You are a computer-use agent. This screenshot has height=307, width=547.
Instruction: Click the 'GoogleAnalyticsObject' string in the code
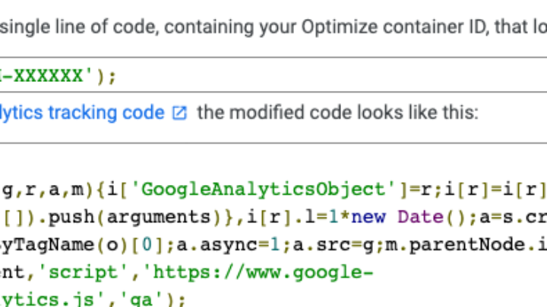(x=264, y=190)
